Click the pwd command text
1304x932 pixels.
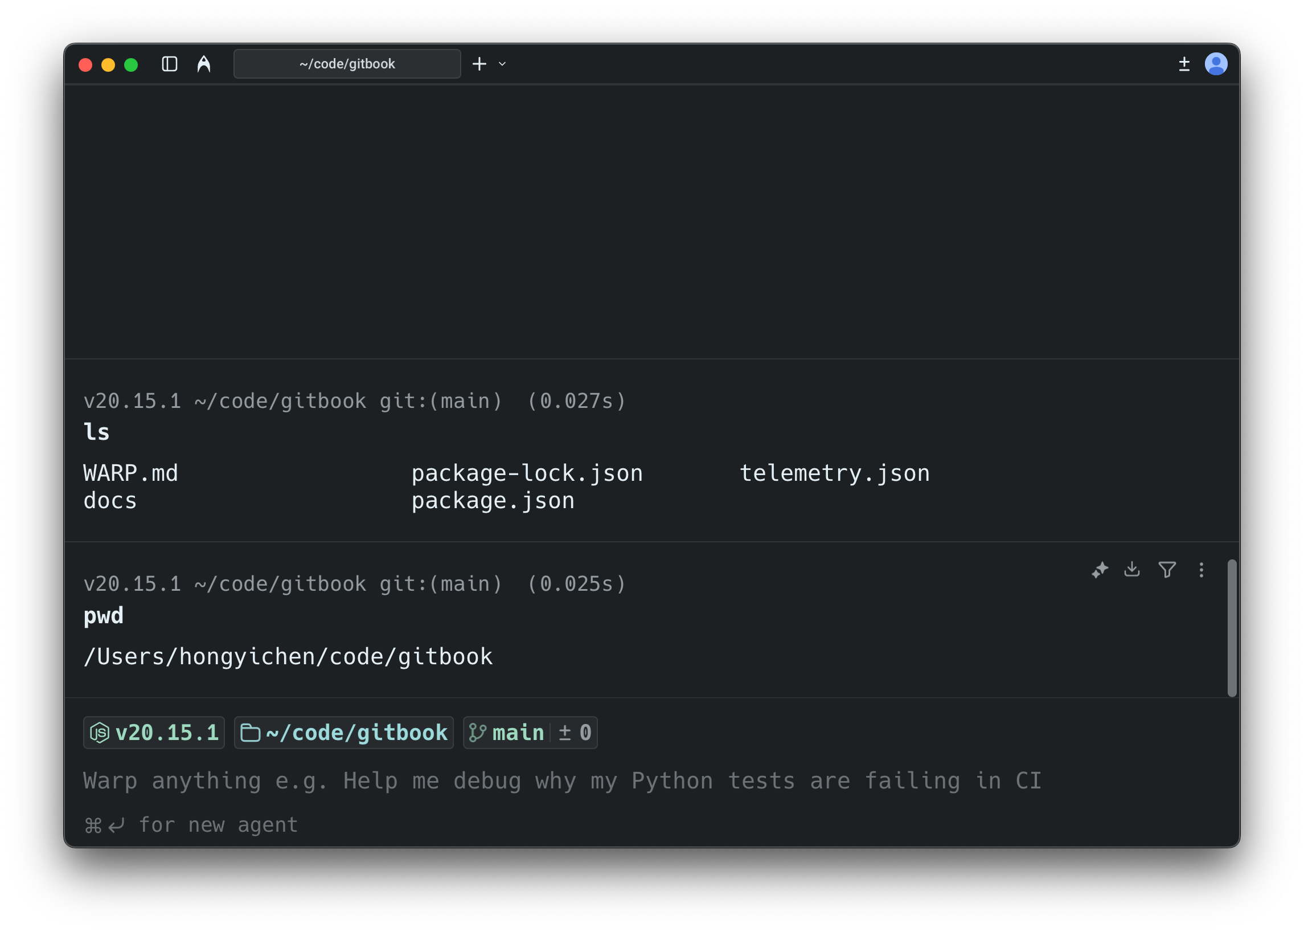[103, 615]
